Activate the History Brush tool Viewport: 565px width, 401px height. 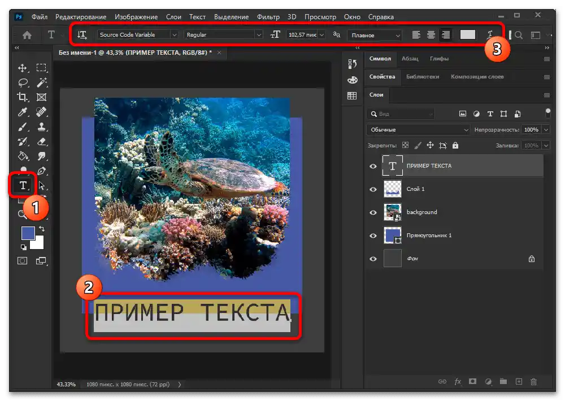coord(23,142)
